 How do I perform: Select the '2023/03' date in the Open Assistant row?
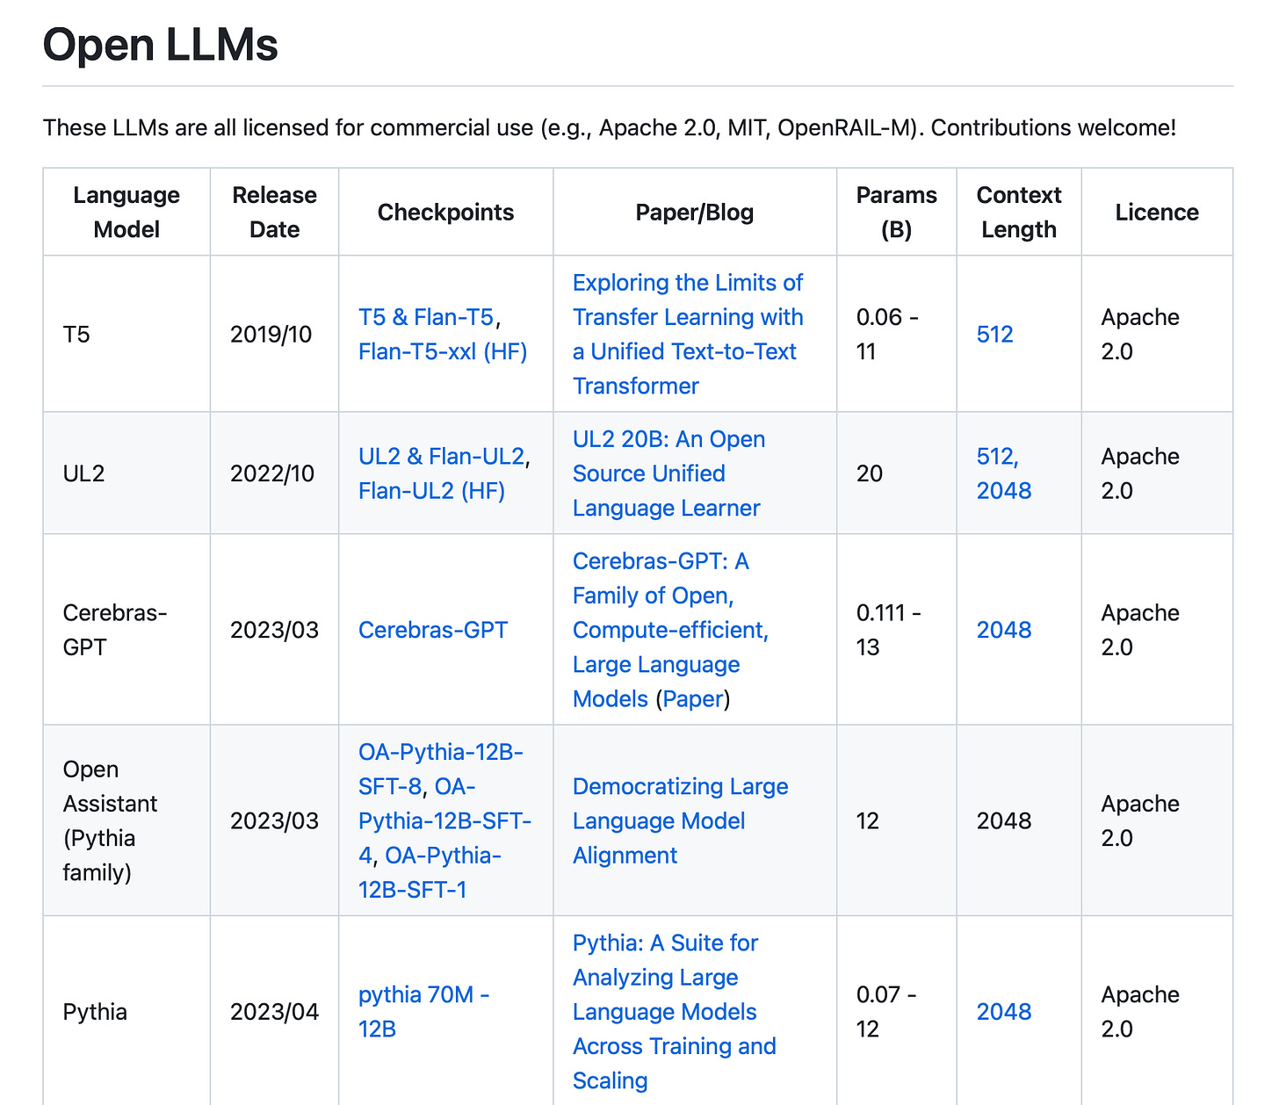point(274,820)
